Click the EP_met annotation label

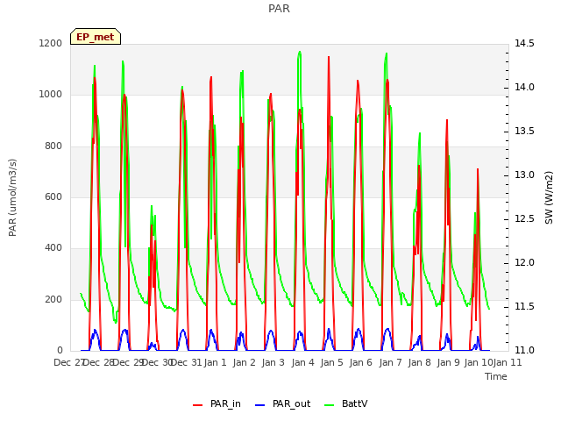pyautogui.click(x=96, y=37)
